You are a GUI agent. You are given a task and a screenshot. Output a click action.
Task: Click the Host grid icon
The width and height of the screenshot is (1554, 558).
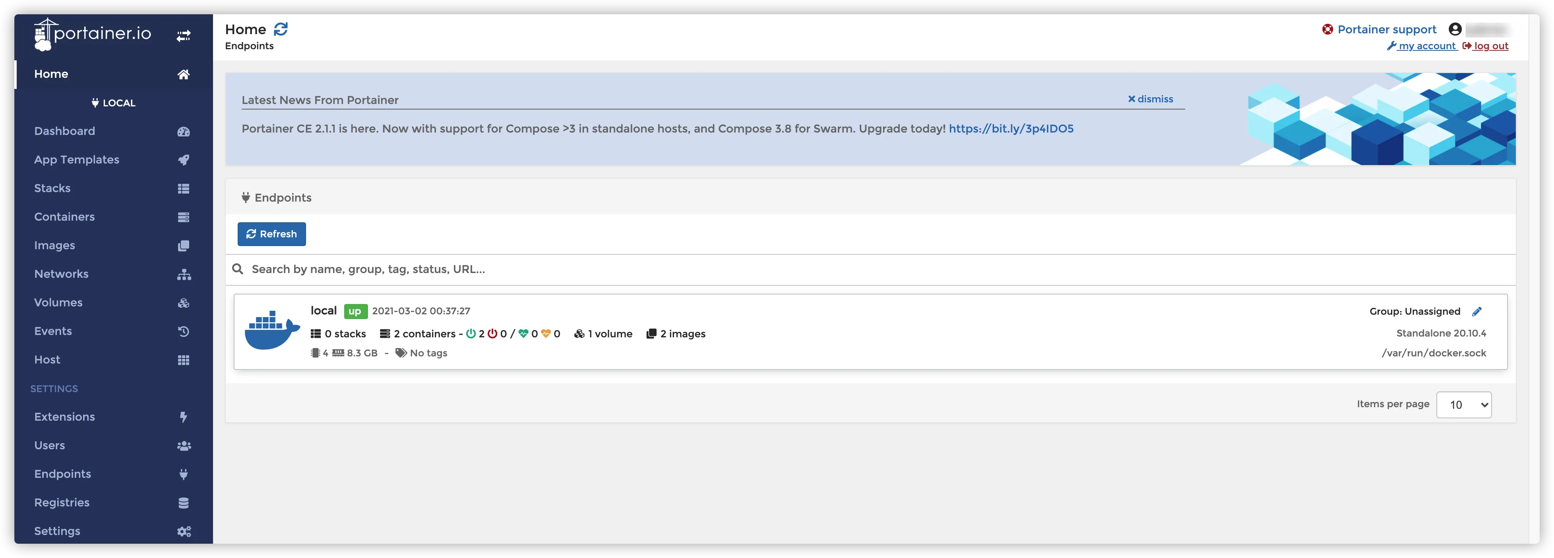183,360
